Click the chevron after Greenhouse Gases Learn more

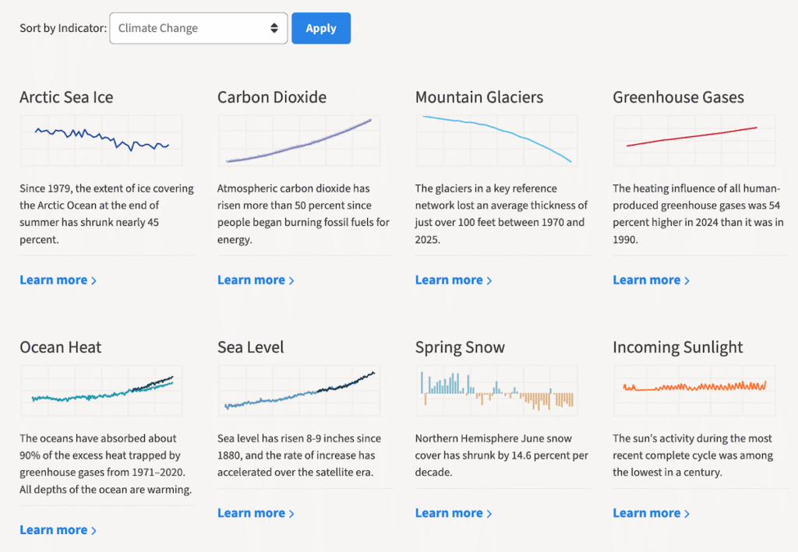(687, 280)
